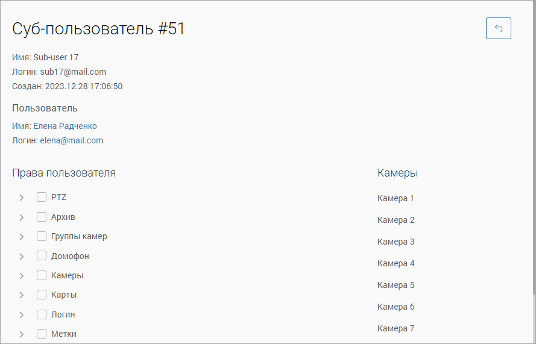Expand the Метки permissions group
This screenshot has width=536, height=344.
(21, 334)
